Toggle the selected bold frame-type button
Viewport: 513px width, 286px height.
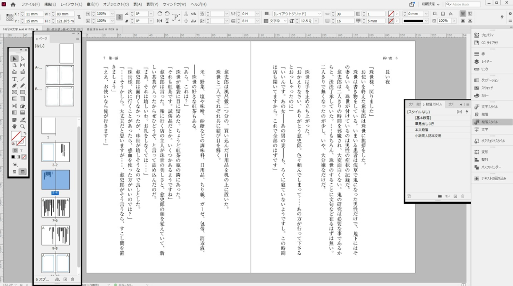120,18
